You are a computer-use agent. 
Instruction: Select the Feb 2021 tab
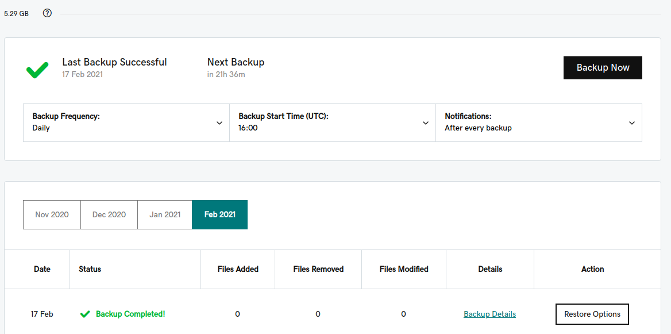click(x=220, y=214)
